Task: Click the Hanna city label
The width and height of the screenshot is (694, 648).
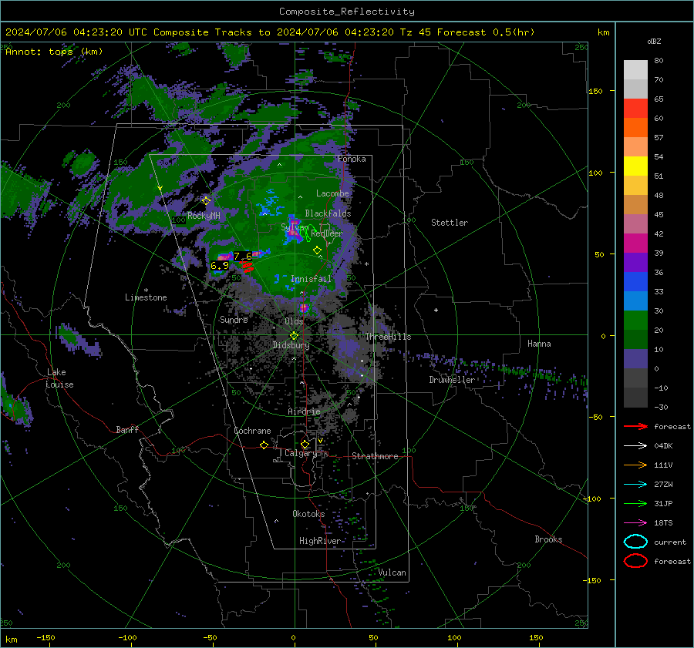Action: coord(539,344)
